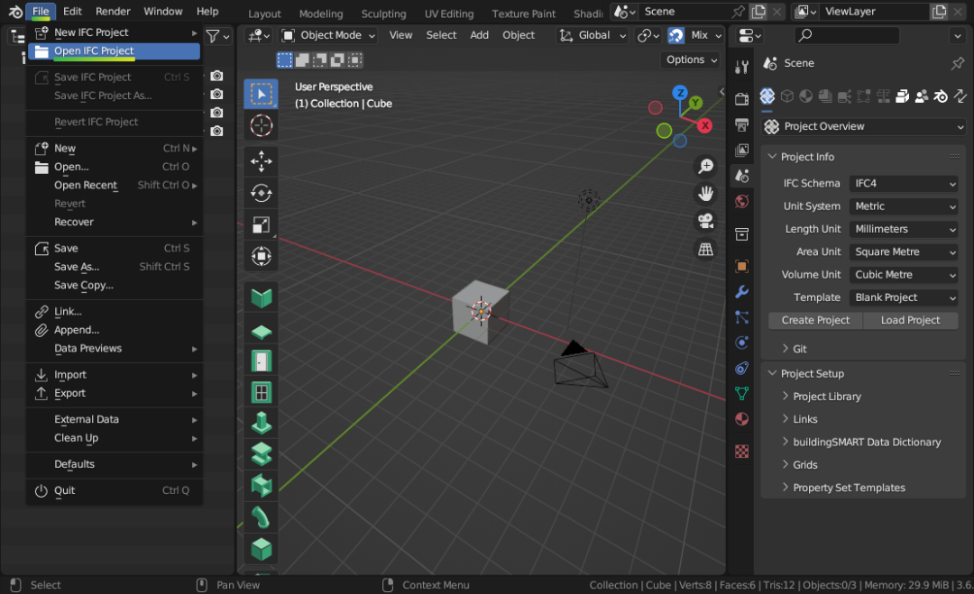The image size is (974, 594).
Task: Click the zoom magnifier viewport button
Action: [x=705, y=167]
